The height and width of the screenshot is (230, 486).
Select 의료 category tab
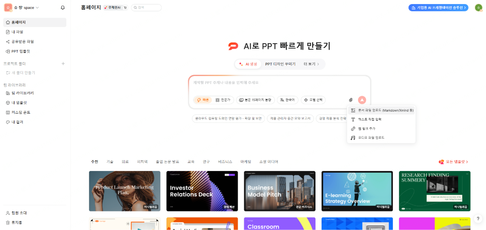(x=125, y=162)
